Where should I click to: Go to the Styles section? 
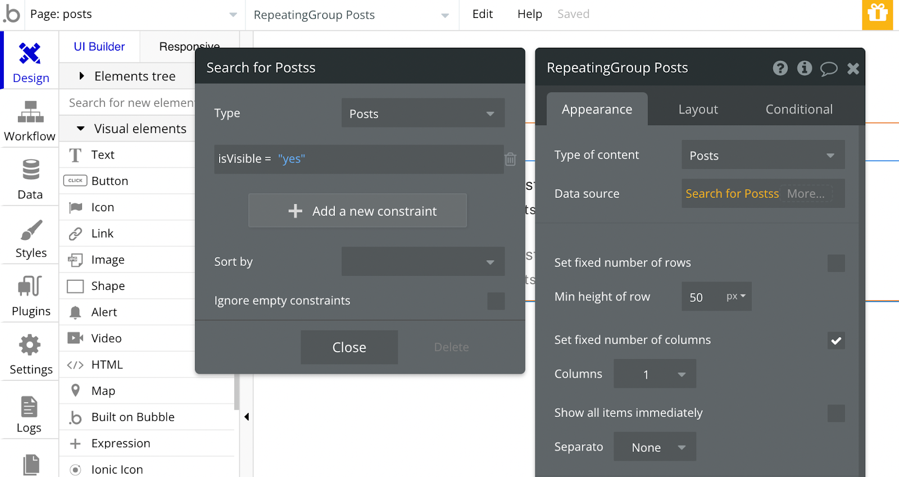[x=30, y=238]
